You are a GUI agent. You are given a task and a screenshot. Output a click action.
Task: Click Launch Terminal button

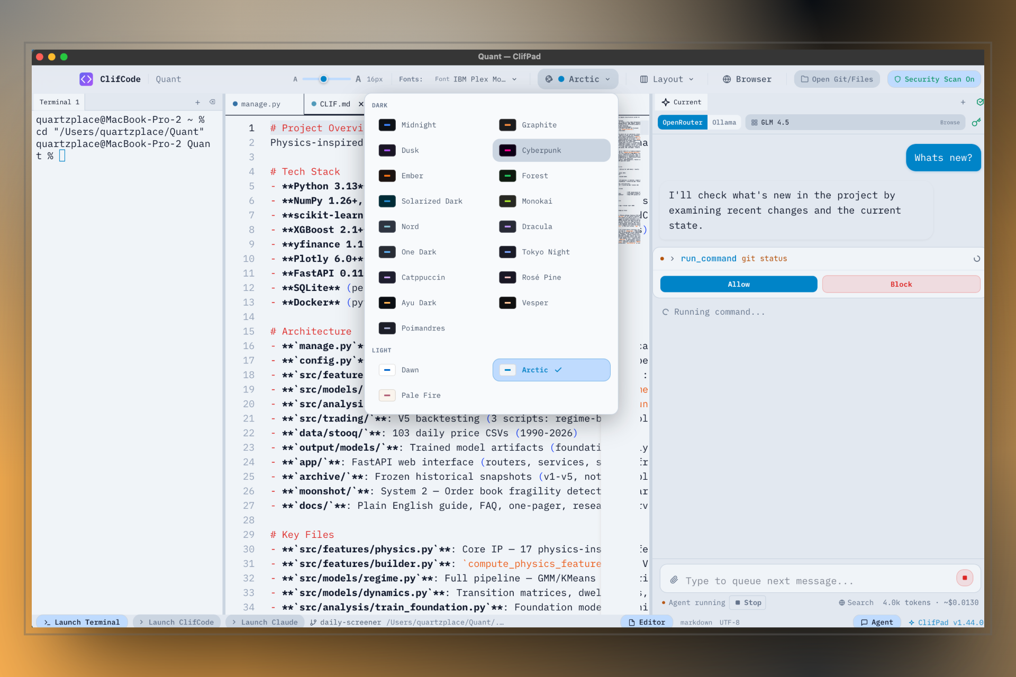click(82, 622)
